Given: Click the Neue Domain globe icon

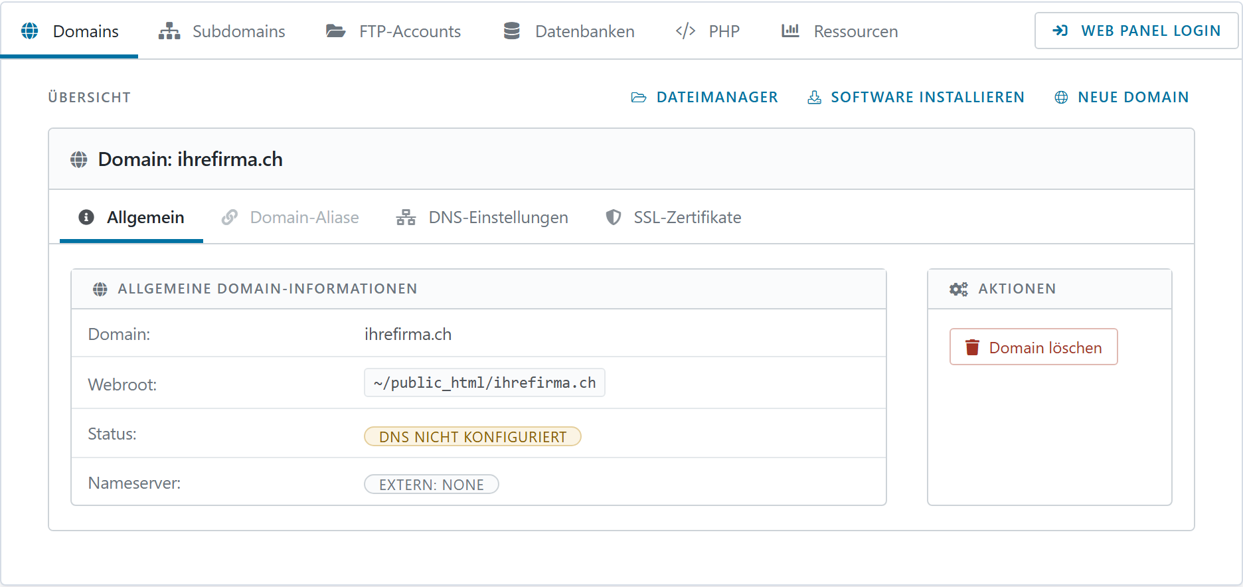Looking at the screenshot, I should (1062, 98).
